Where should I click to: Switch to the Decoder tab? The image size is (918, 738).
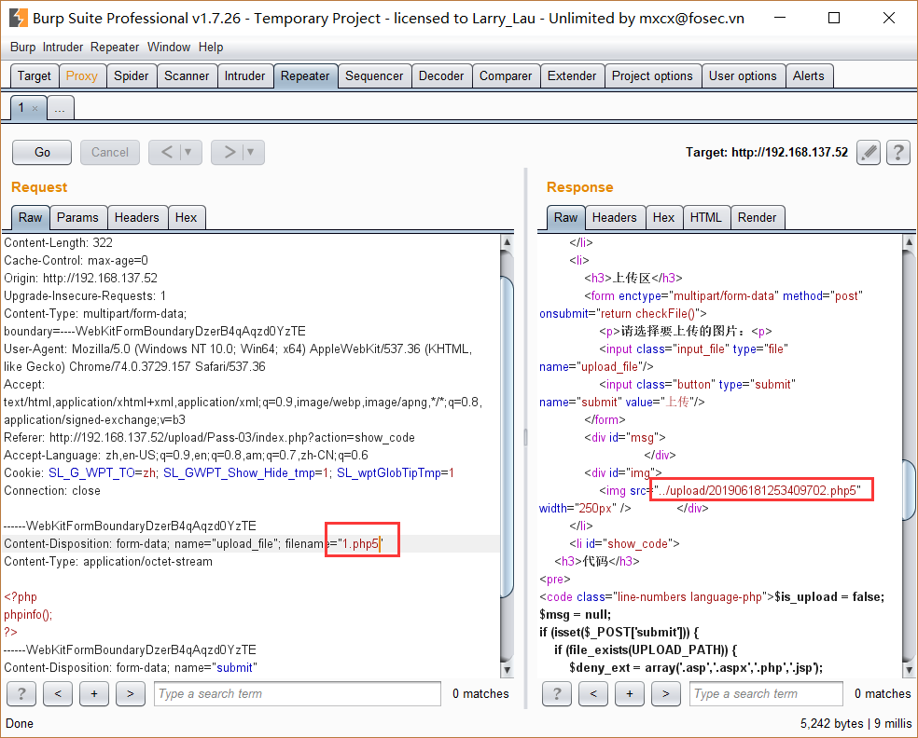click(441, 76)
